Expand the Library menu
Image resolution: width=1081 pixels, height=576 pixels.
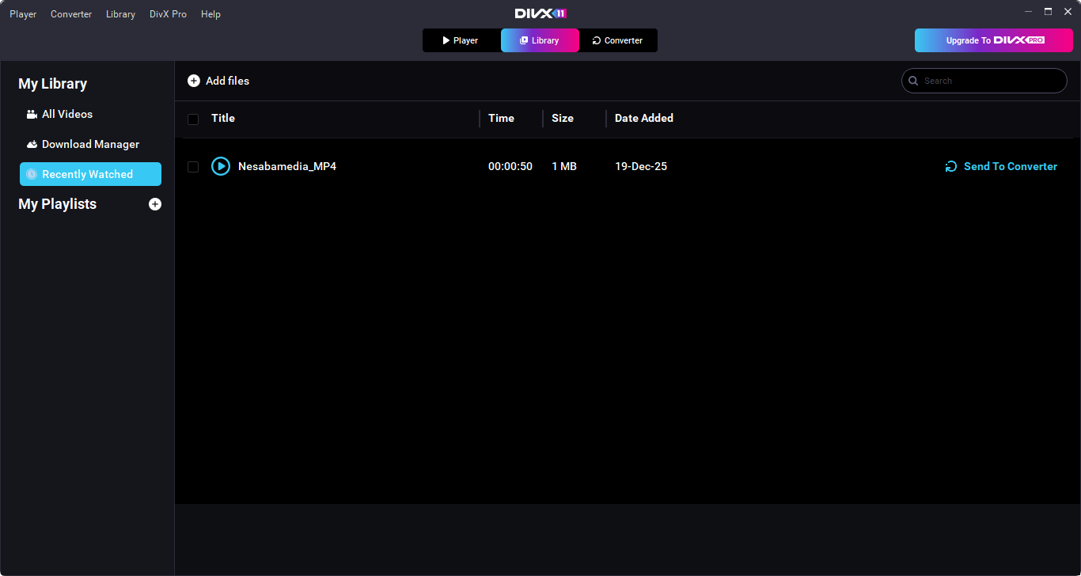point(120,14)
